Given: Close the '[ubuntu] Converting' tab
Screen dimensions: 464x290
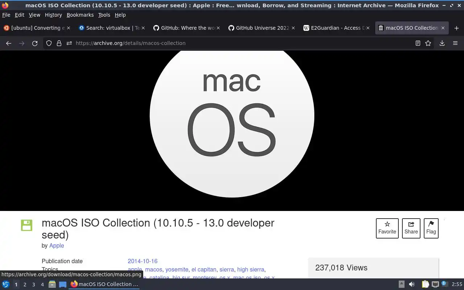Looking at the screenshot, I should (x=69, y=28).
